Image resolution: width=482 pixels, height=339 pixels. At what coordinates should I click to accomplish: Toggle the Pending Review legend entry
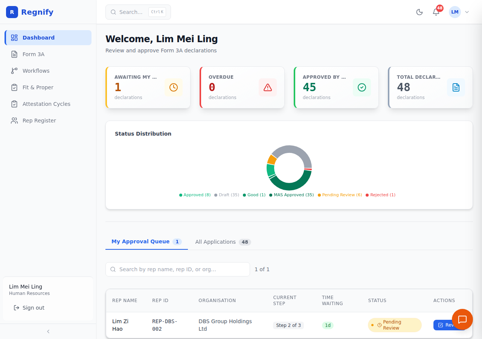pyautogui.click(x=340, y=195)
